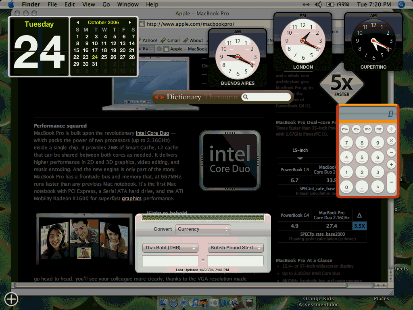The height and width of the screenshot is (310, 413).
Task: Click the mc memory clear key on calculator
Action: (367, 129)
